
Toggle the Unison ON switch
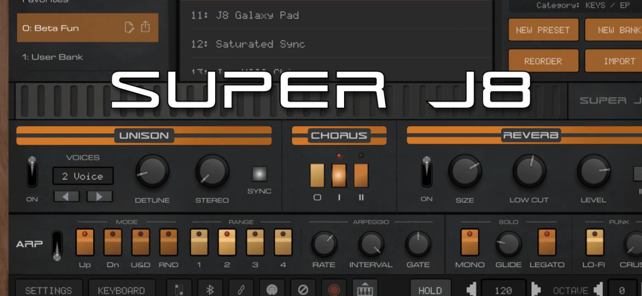(32, 172)
